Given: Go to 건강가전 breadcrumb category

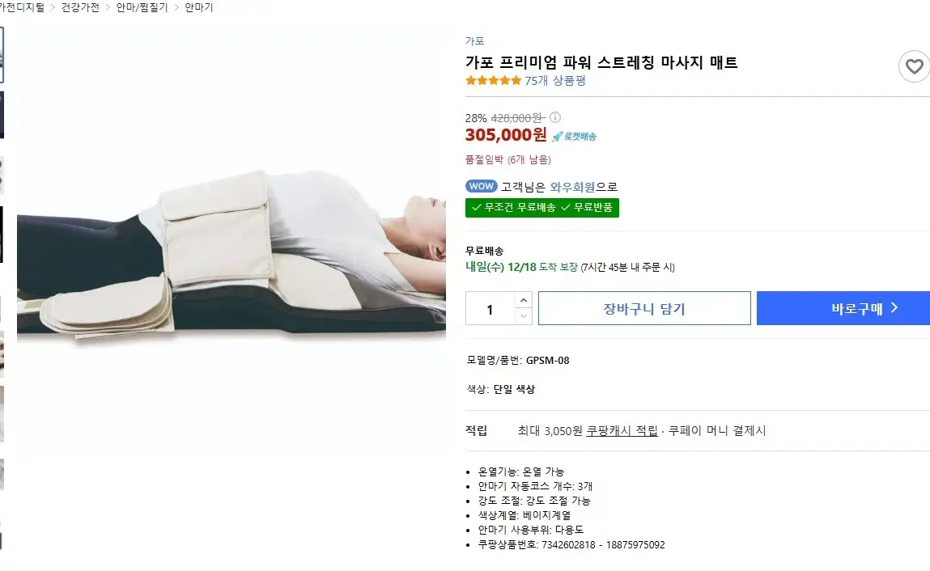Looking at the screenshot, I should coord(80,7).
